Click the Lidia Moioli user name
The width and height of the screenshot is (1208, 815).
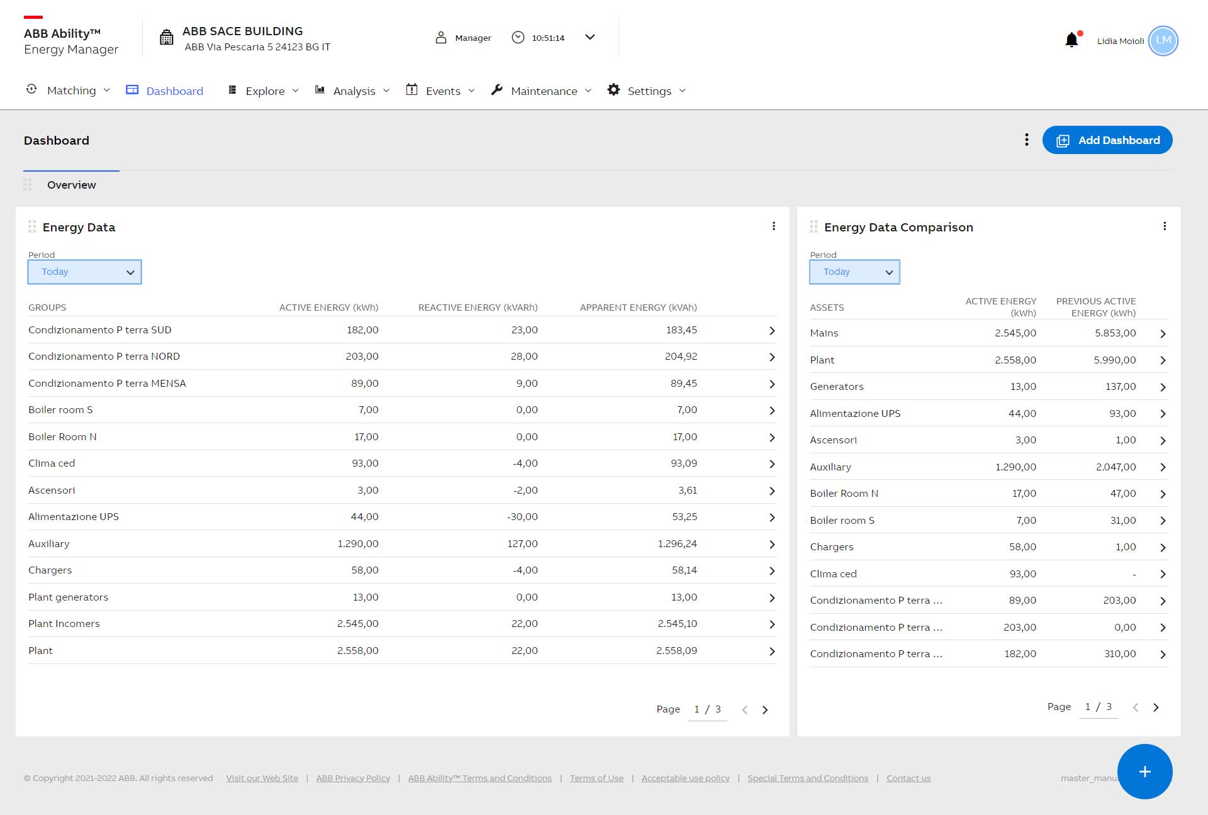click(x=1121, y=41)
